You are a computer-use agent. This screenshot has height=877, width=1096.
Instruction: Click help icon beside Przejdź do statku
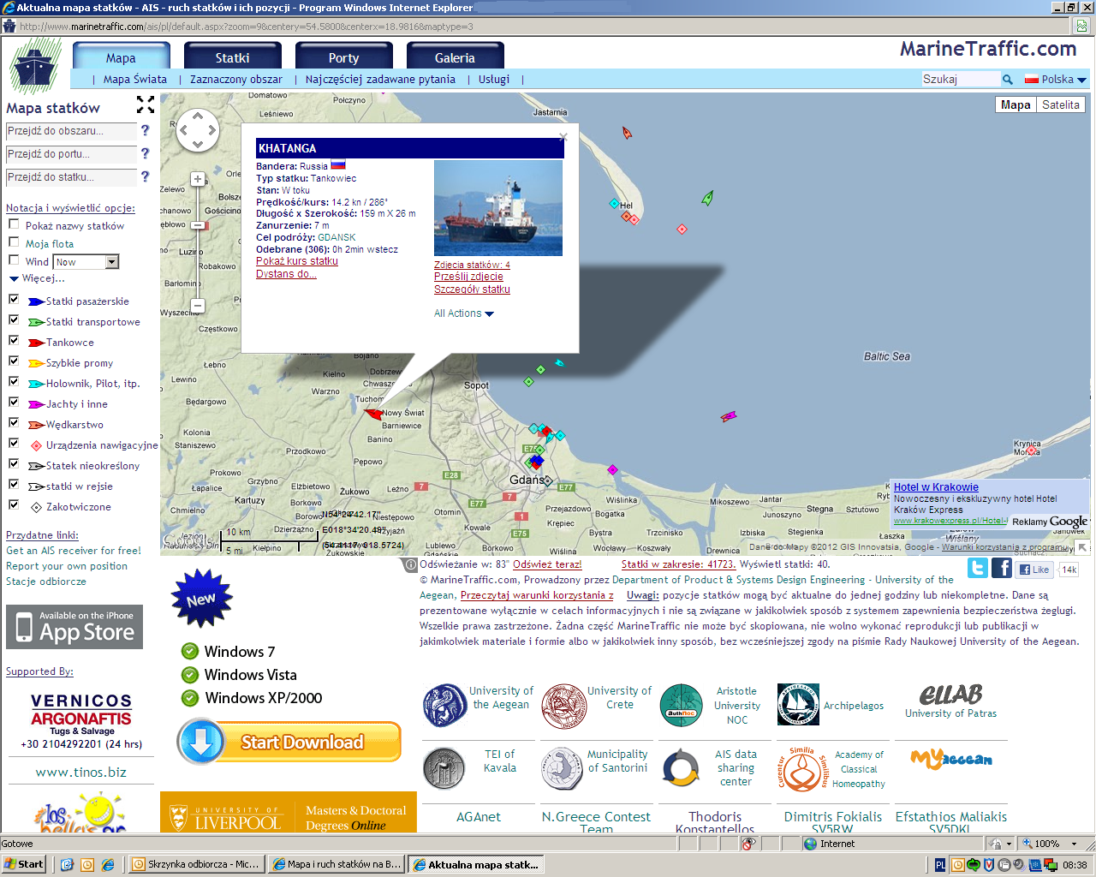pyautogui.click(x=145, y=176)
